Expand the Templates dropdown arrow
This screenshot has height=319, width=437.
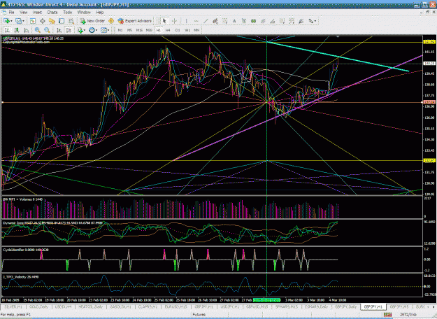108,30
